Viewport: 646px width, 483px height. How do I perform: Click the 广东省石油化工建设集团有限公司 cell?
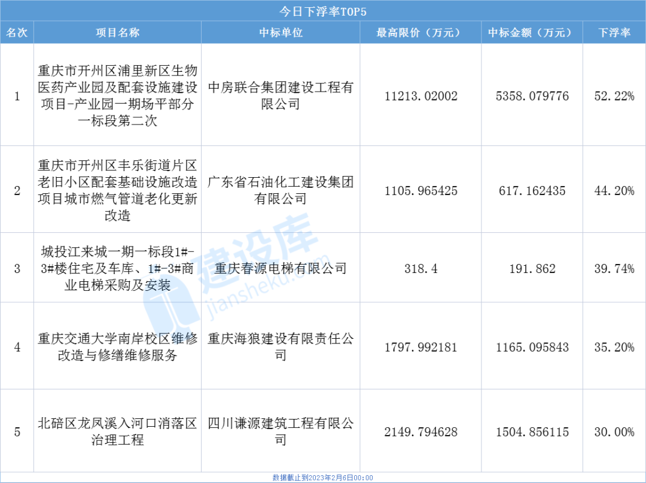click(x=281, y=190)
